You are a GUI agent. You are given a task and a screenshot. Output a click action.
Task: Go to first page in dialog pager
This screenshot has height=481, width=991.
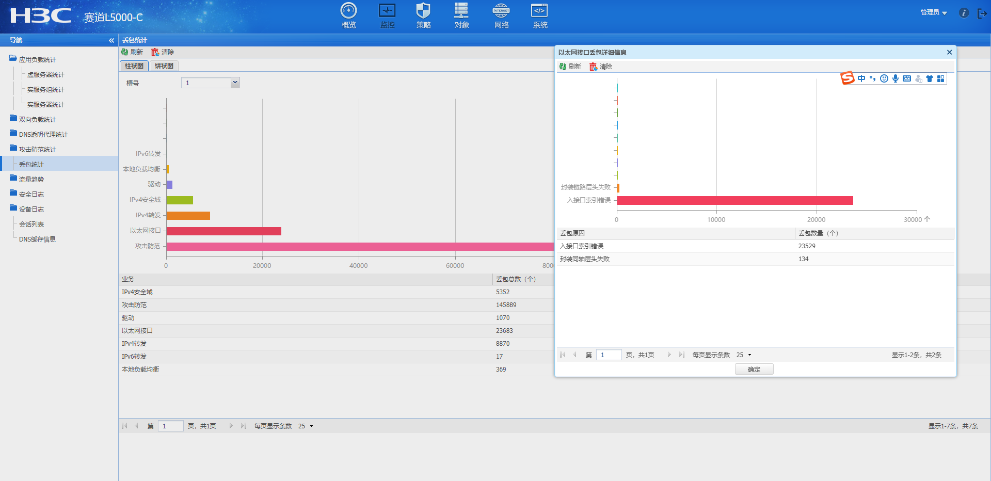563,355
